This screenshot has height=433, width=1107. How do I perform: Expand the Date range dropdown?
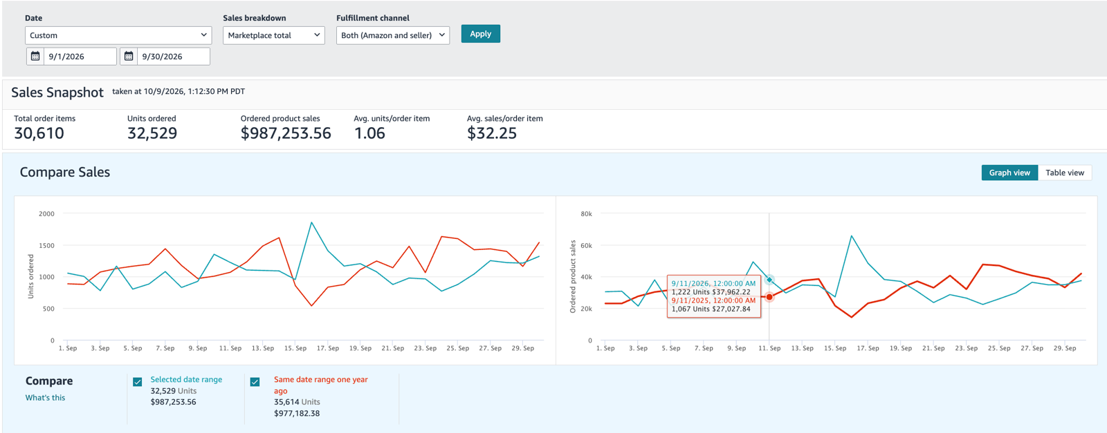[118, 35]
